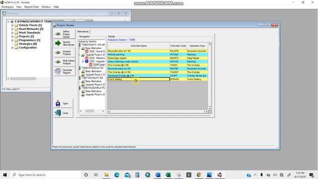Expand the Work Standards tree node
Screen dimensions: 318x179
pos(12,33)
